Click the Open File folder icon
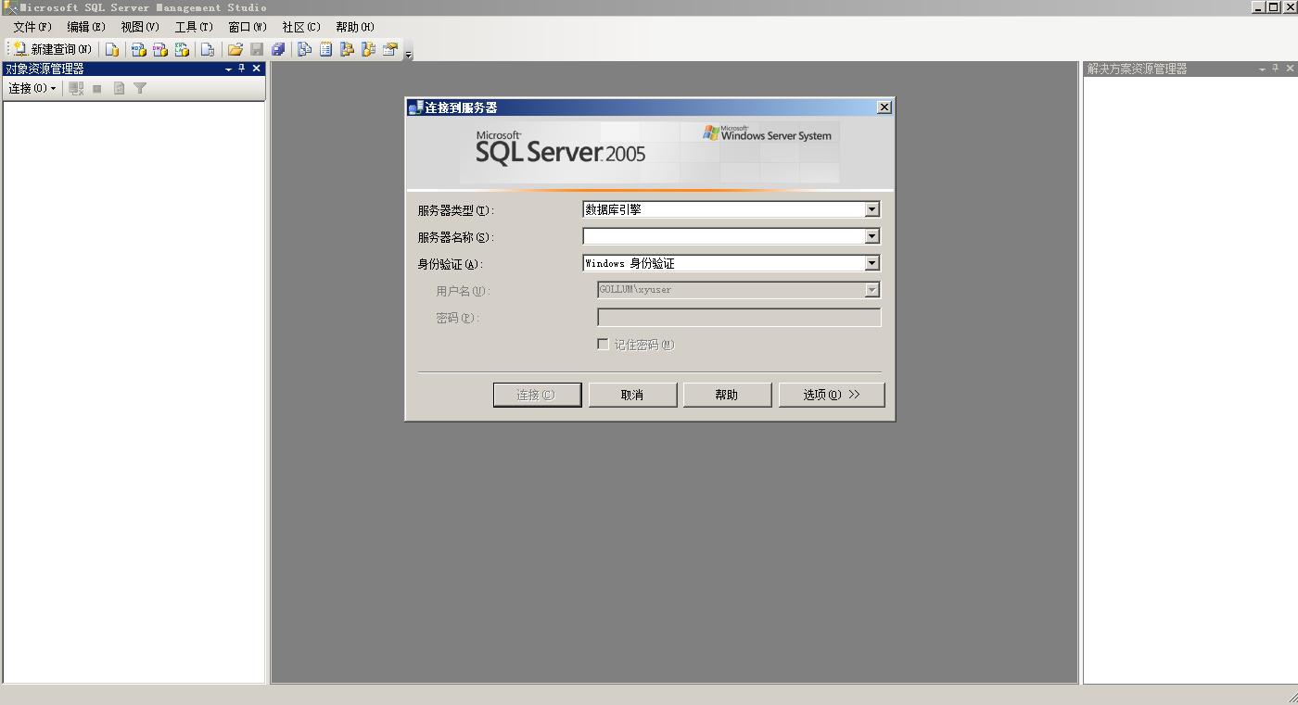 [x=235, y=49]
